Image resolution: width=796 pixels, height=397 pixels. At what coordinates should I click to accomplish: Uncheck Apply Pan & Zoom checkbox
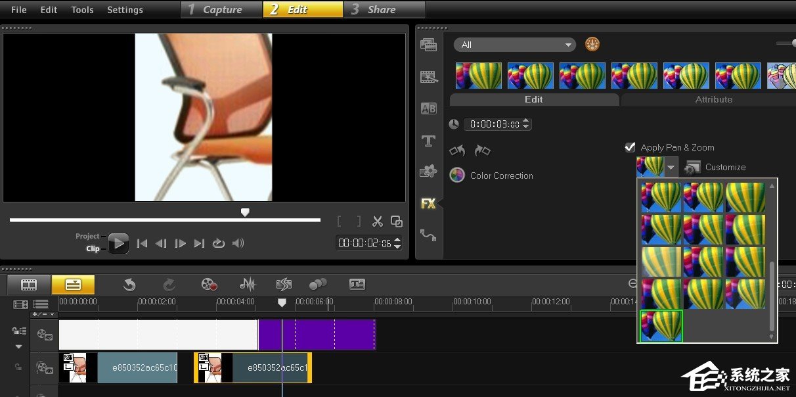tap(630, 147)
